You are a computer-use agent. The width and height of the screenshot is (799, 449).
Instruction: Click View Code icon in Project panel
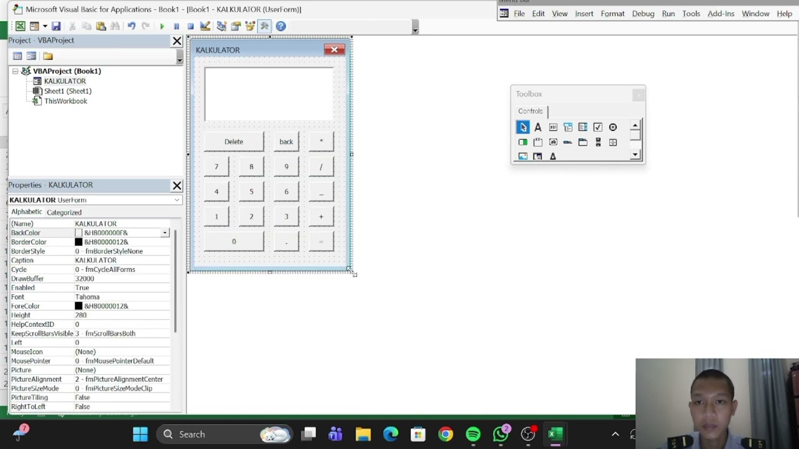[17, 56]
